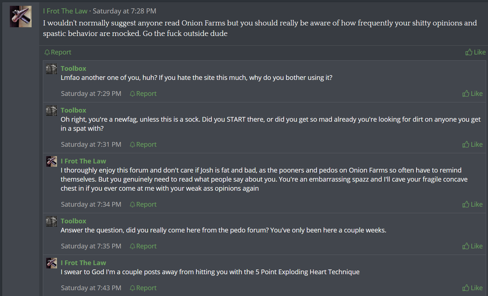Report the main post by I Frot The Law
The width and height of the screenshot is (488, 296).
(x=58, y=52)
